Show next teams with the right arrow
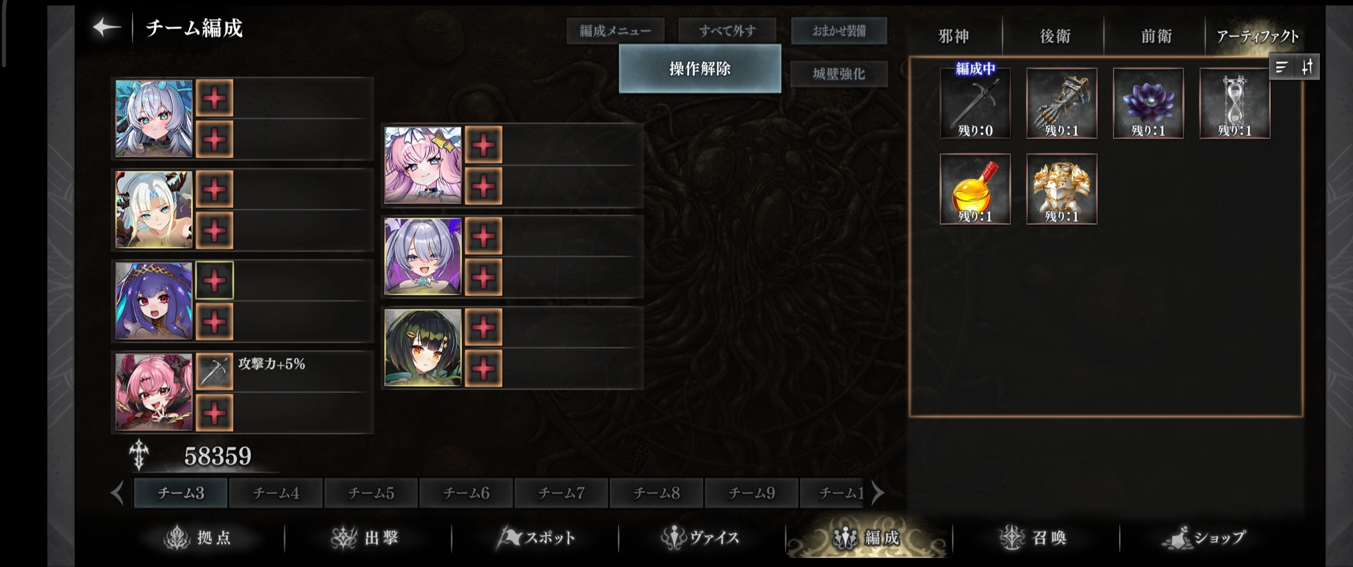Image resolution: width=1353 pixels, height=567 pixels. tap(878, 493)
